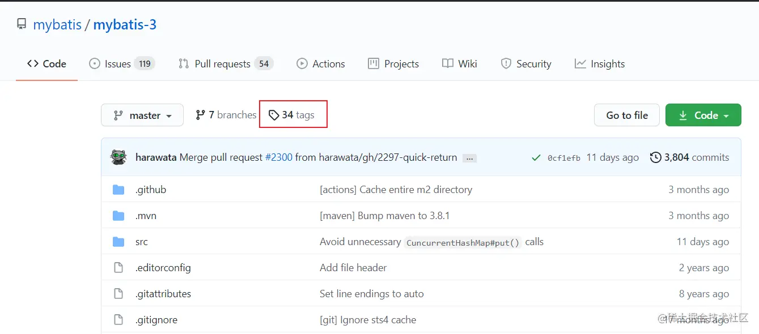
Task: Click the Pull requests merge icon
Action: (x=184, y=64)
